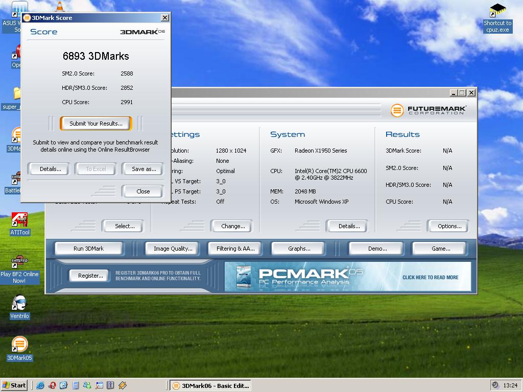Click the MEM value 2048 MB
523x392 pixels.
pyautogui.click(x=305, y=191)
